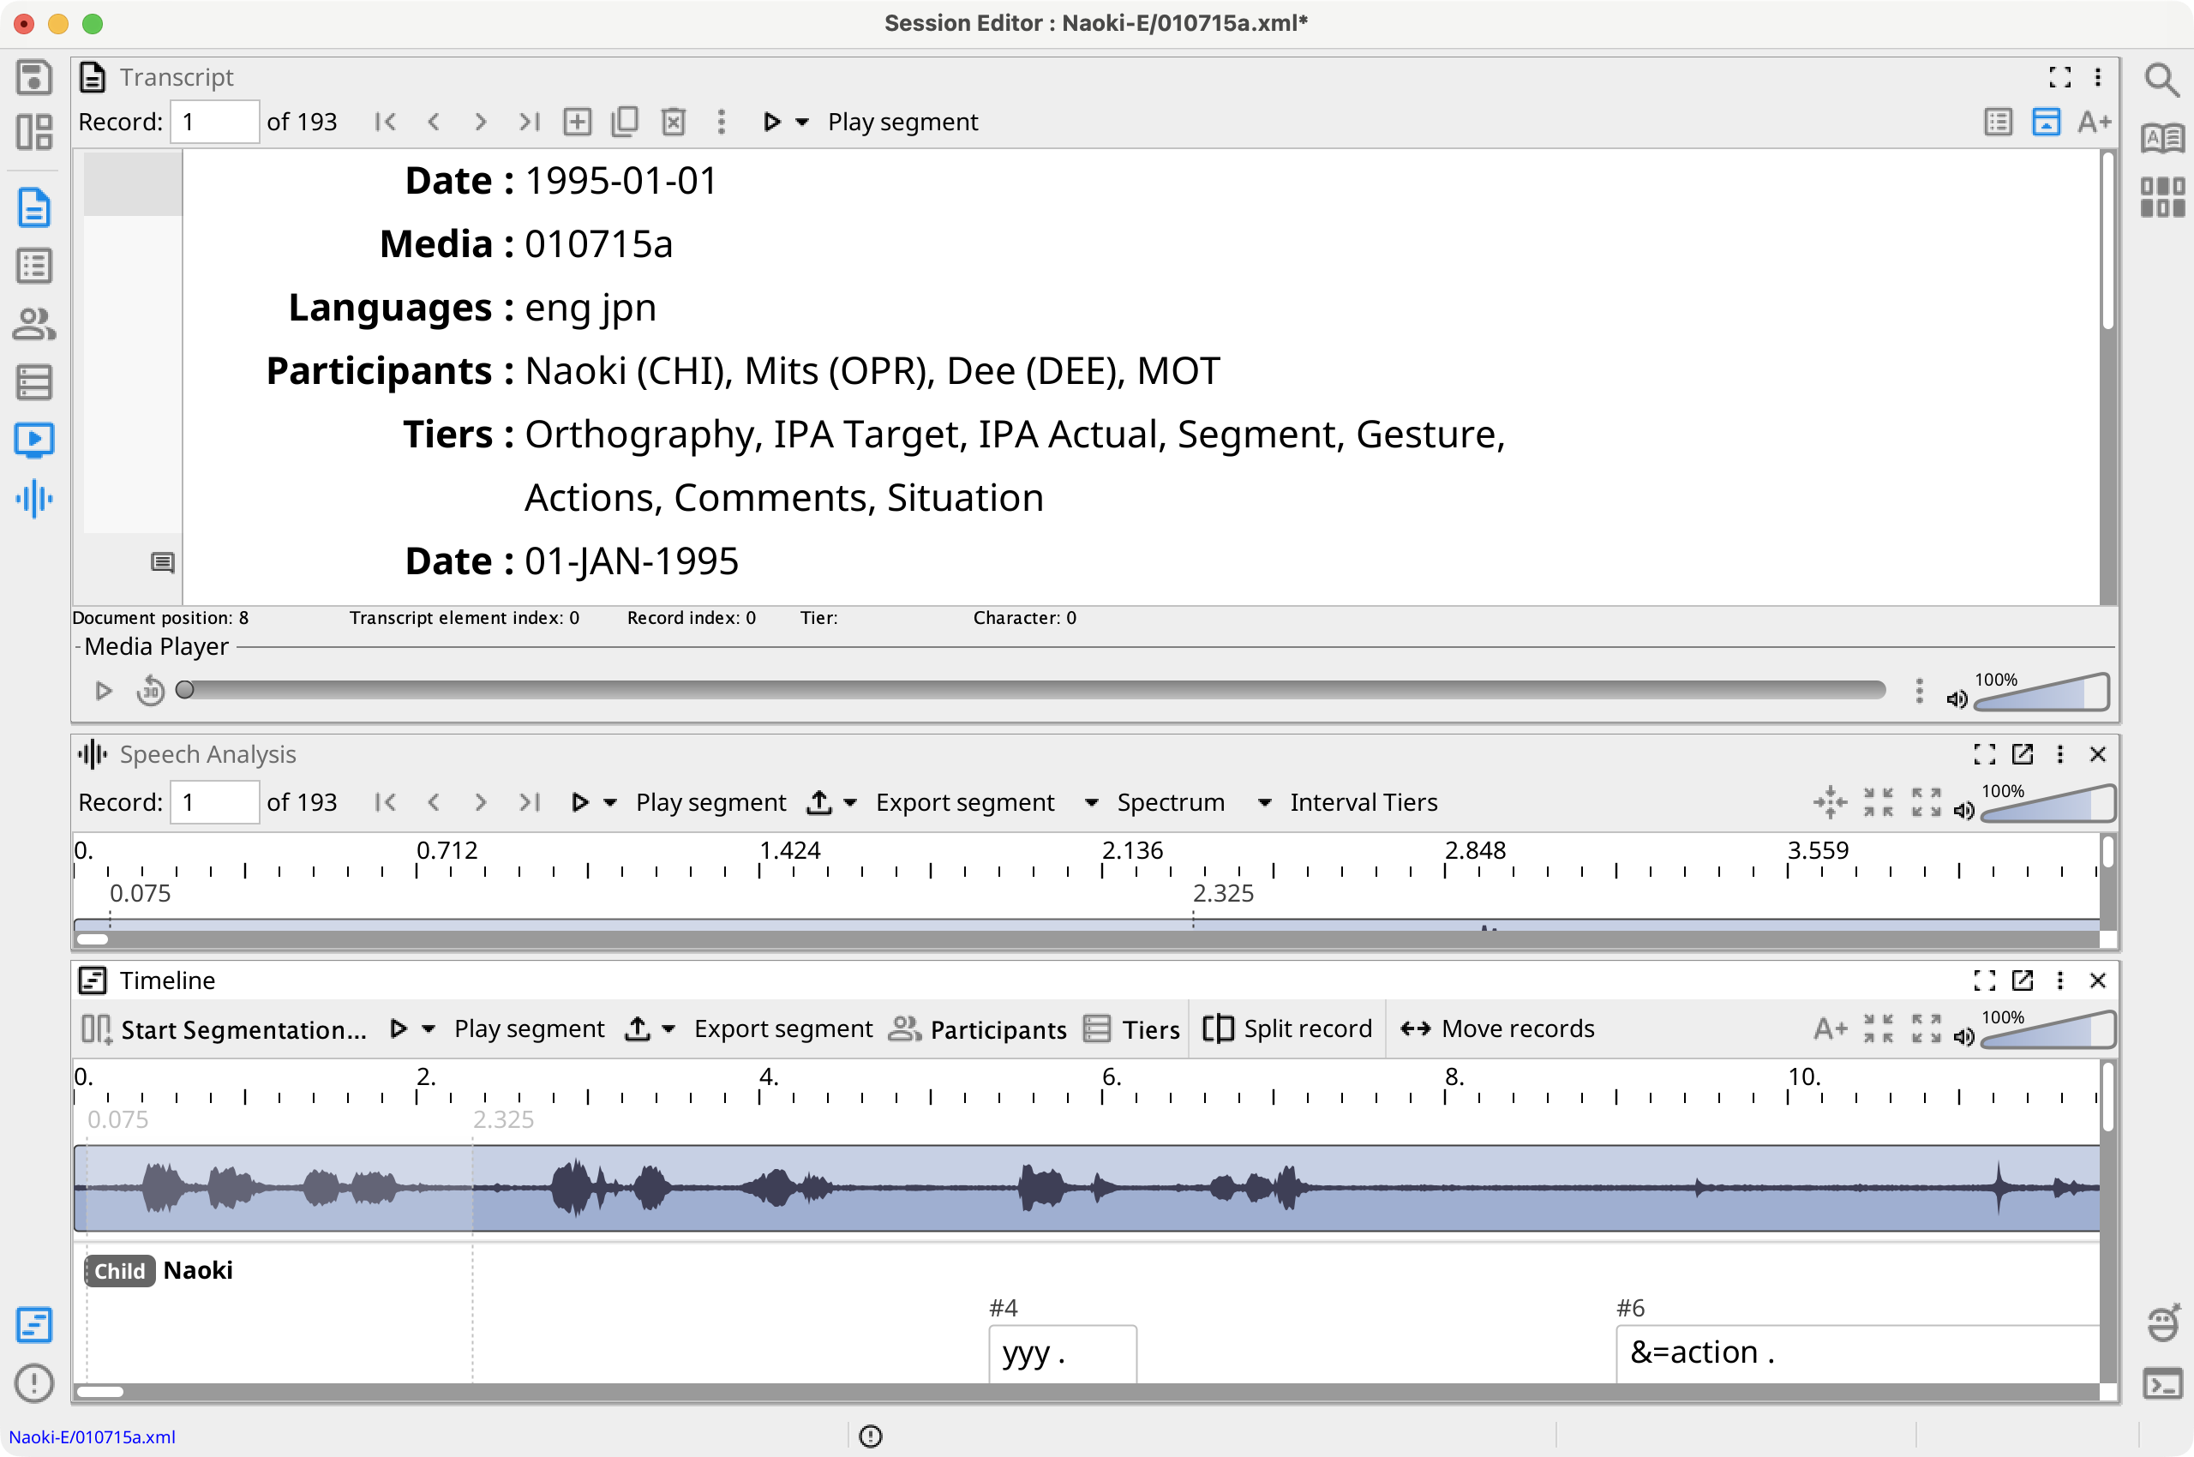Open Naoki-E/010715a.xml link in status bar
2194x1457 pixels.
point(92,1436)
